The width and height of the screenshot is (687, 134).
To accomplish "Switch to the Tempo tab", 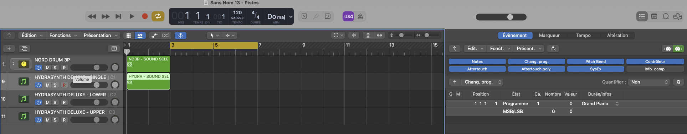I will pyautogui.click(x=583, y=36).
